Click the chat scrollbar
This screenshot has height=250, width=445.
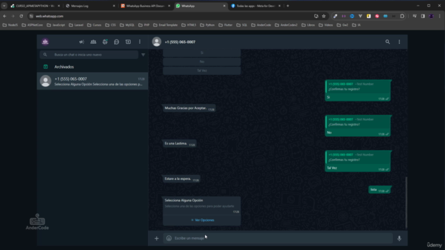(406, 202)
